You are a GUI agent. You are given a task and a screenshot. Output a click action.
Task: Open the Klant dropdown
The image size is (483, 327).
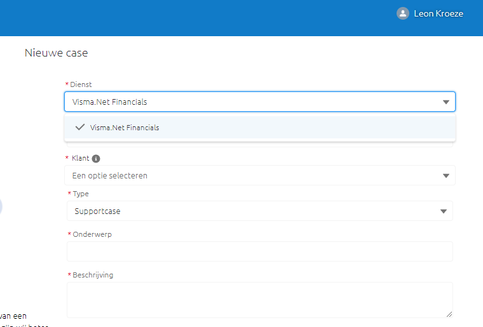pos(260,175)
